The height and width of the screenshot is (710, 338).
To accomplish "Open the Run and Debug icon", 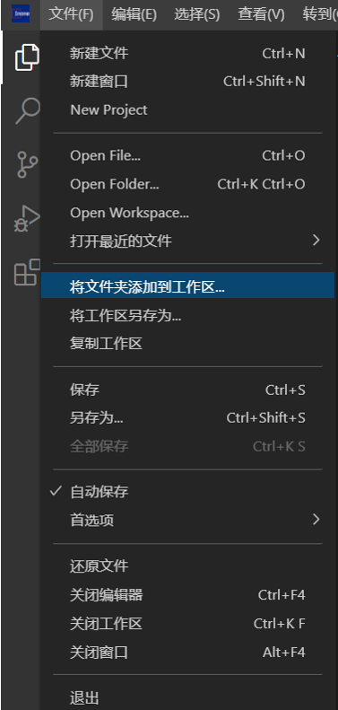I will coord(27,219).
